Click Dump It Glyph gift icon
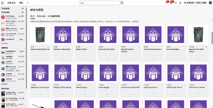 (x=85, y=35)
